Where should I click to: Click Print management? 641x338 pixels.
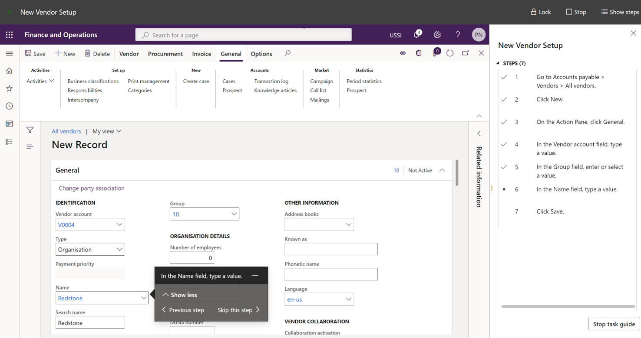[x=149, y=81]
